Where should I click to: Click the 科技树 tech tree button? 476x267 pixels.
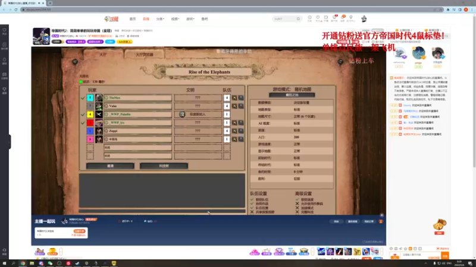click(164, 166)
